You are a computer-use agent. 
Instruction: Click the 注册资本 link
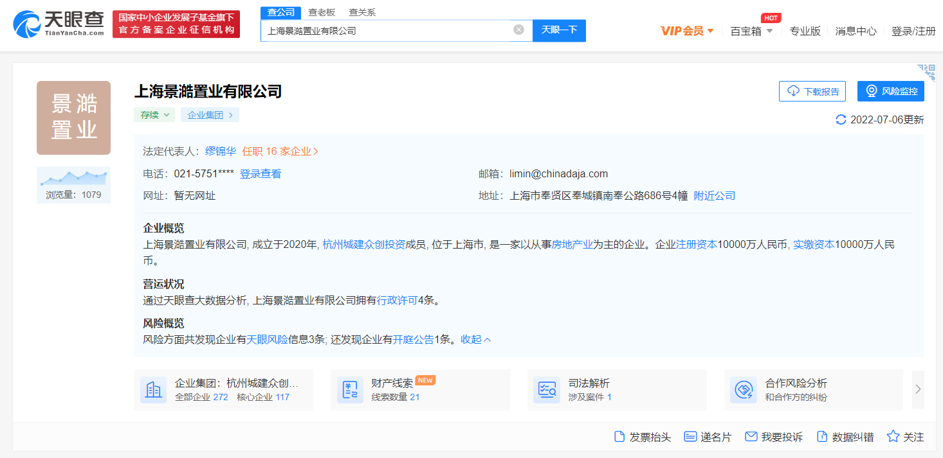[696, 244]
